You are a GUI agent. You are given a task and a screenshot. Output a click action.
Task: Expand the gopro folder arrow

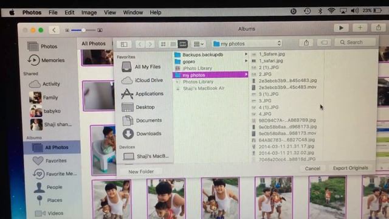[246, 61]
